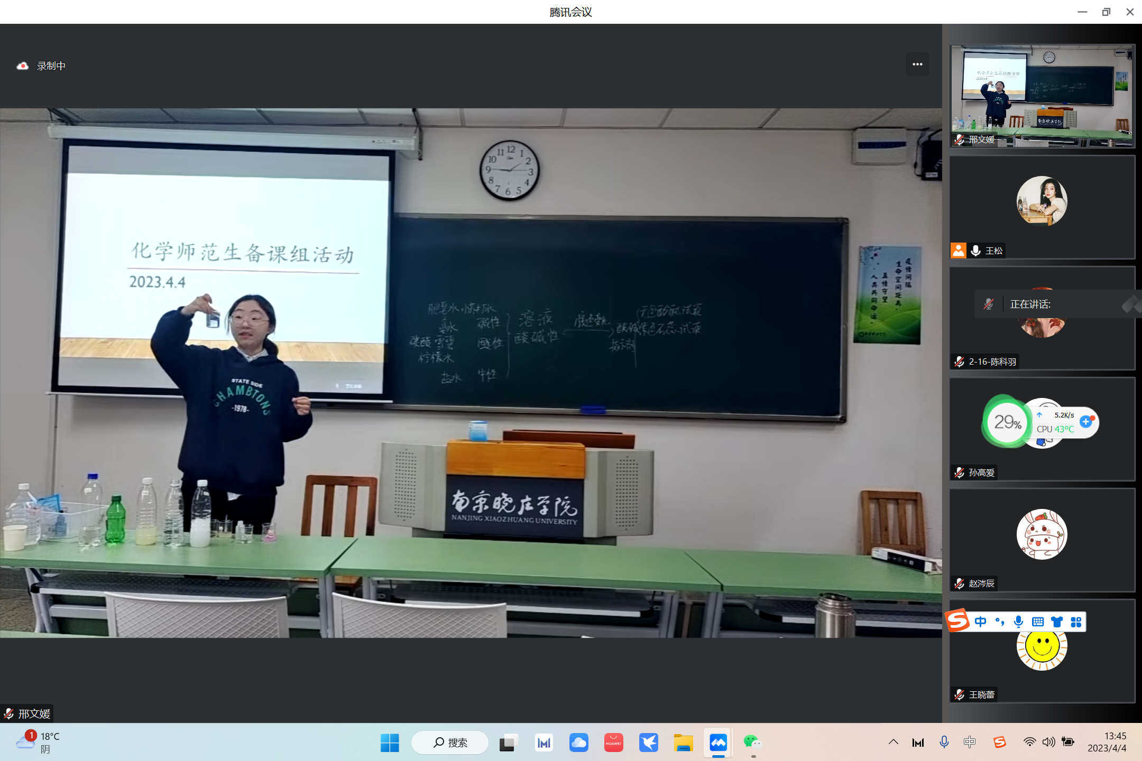The width and height of the screenshot is (1142, 761).
Task: Open the three-dots more options button
Action: tap(917, 64)
